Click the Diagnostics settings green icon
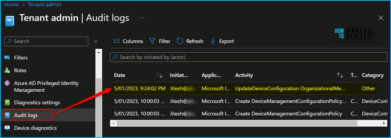The width and height of the screenshot is (391, 138). point(7,102)
